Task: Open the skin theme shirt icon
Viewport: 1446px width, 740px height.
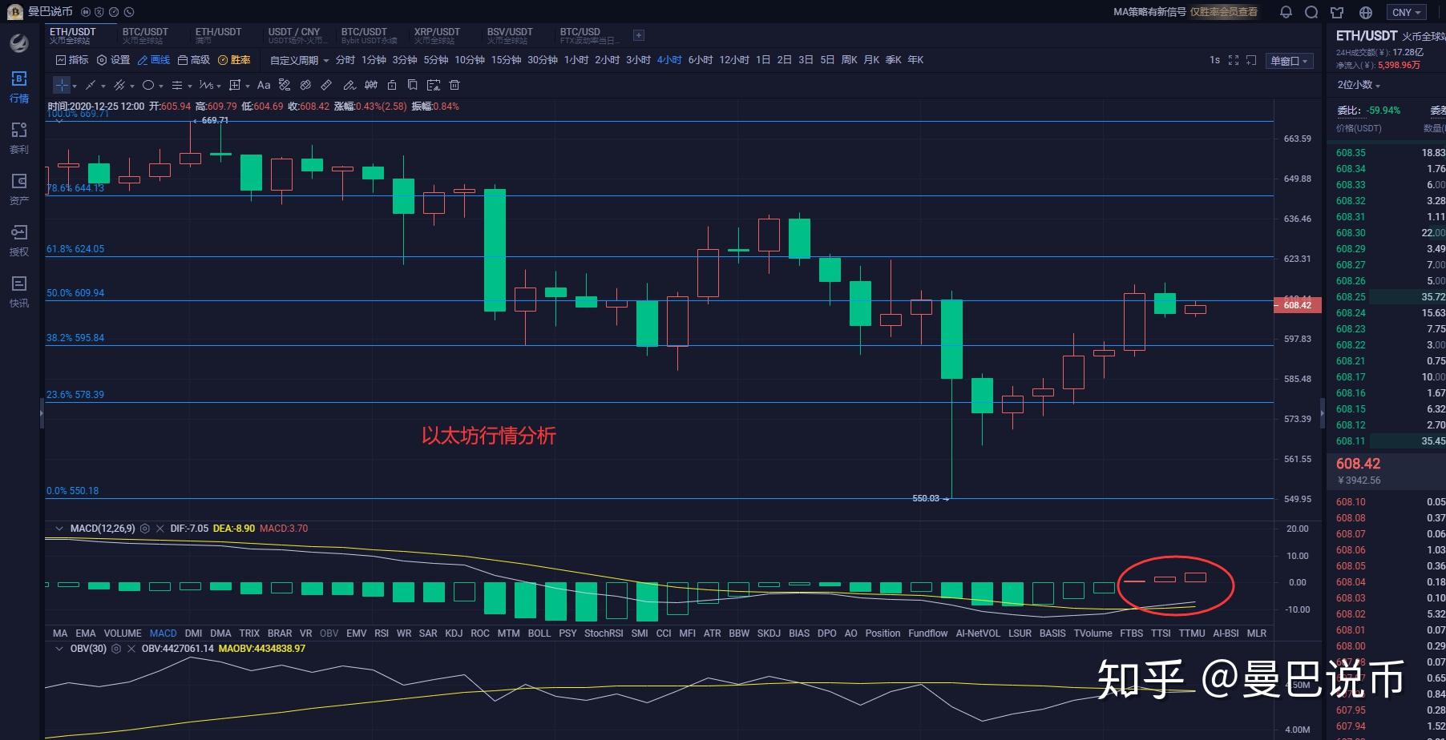Action: [1337, 12]
